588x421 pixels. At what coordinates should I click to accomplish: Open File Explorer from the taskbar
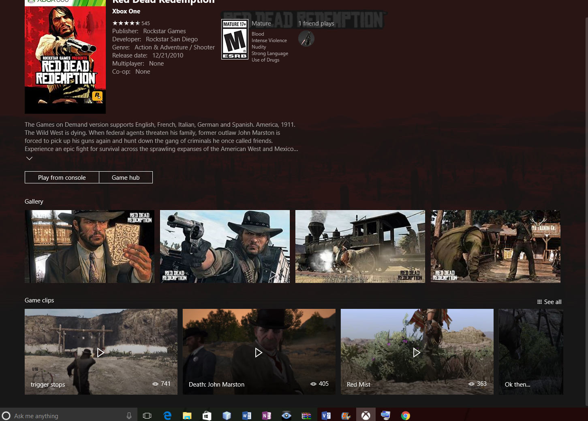pyautogui.click(x=187, y=416)
